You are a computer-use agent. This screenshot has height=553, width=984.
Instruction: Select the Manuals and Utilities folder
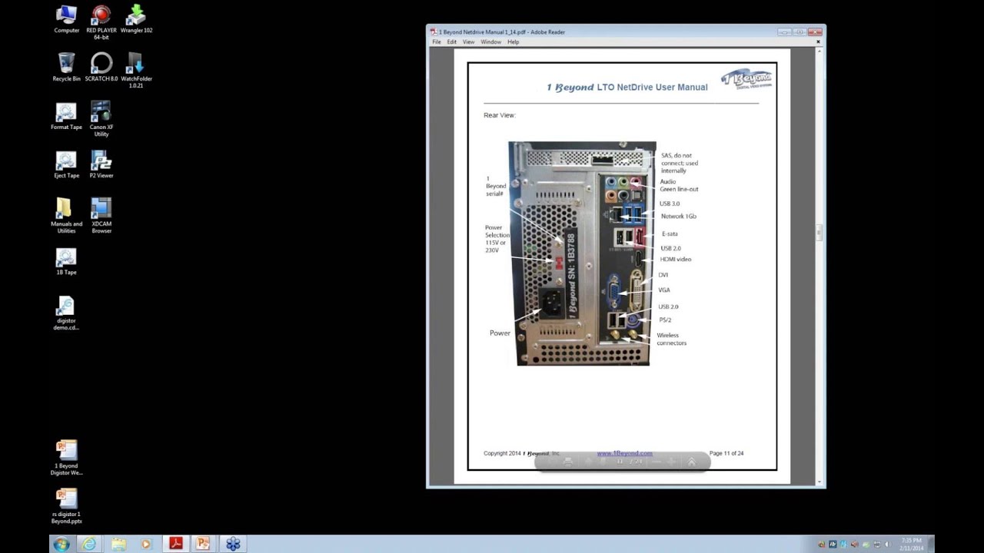[x=66, y=215]
